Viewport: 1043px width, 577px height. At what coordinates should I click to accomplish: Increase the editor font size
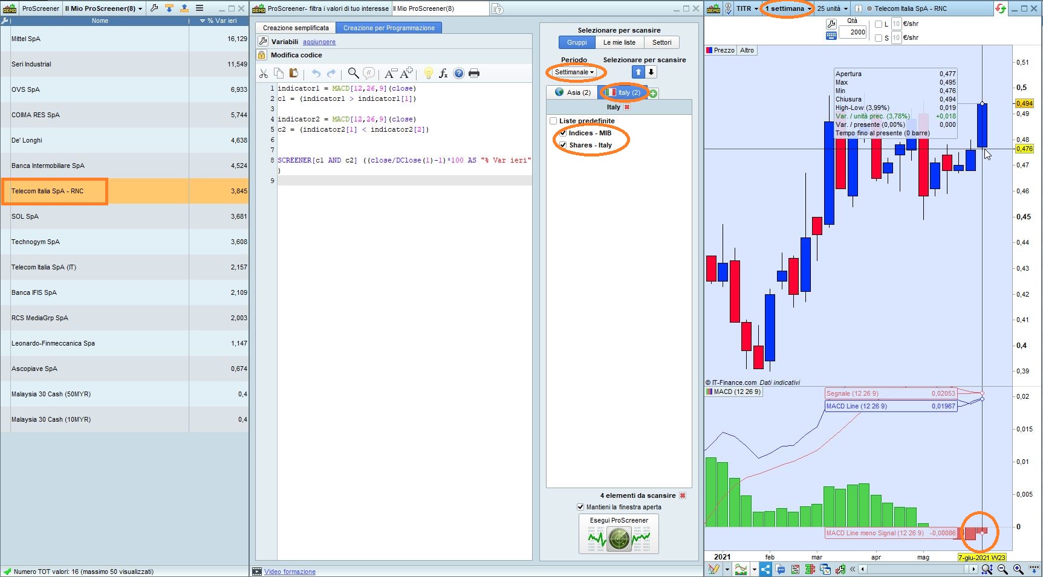pos(407,73)
